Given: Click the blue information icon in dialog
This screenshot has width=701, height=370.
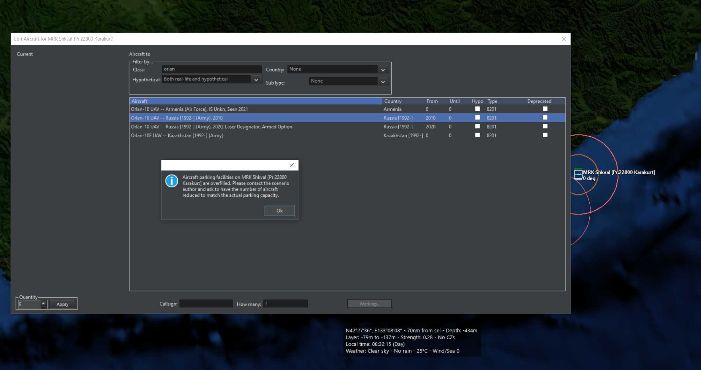Looking at the screenshot, I should point(172,181).
